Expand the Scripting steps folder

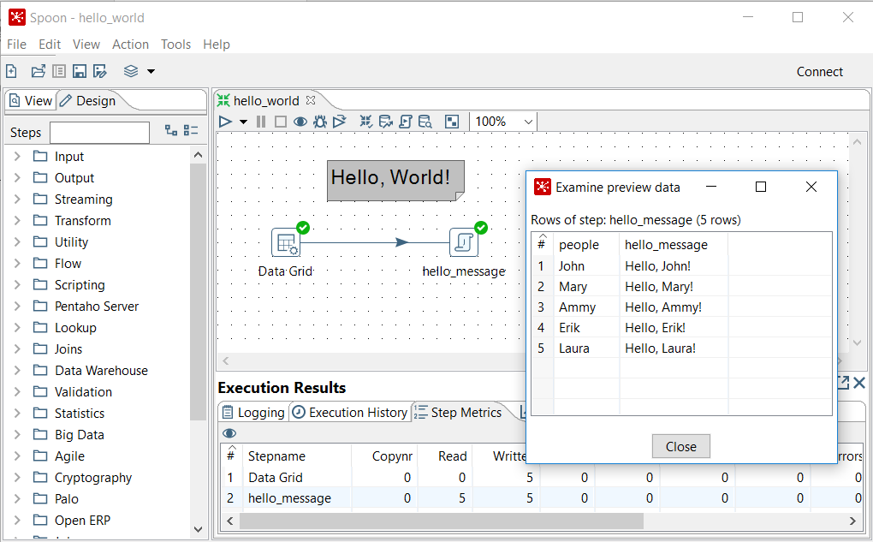pos(17,284)
